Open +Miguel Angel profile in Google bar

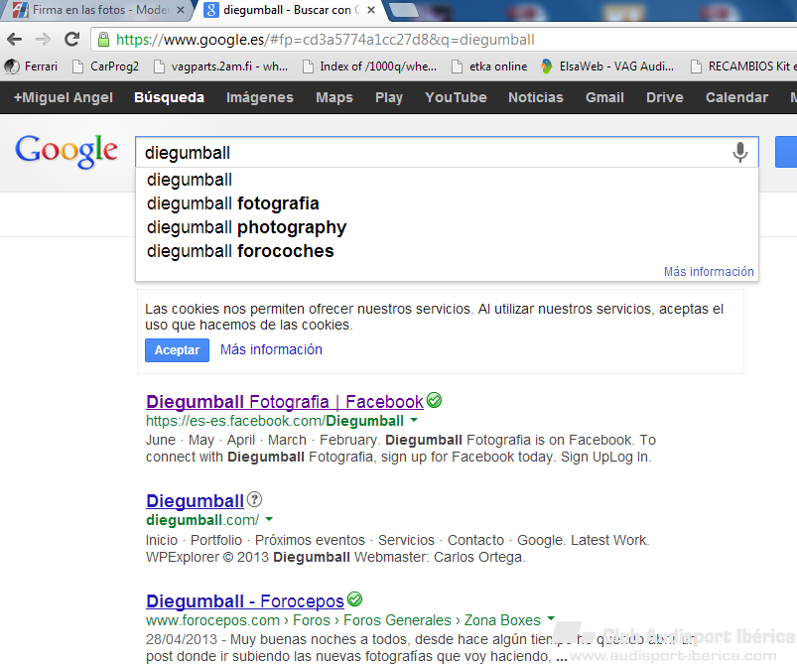click(x=64, y=97)
